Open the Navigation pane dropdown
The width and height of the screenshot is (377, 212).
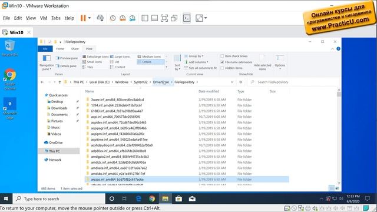pos(47,63)
